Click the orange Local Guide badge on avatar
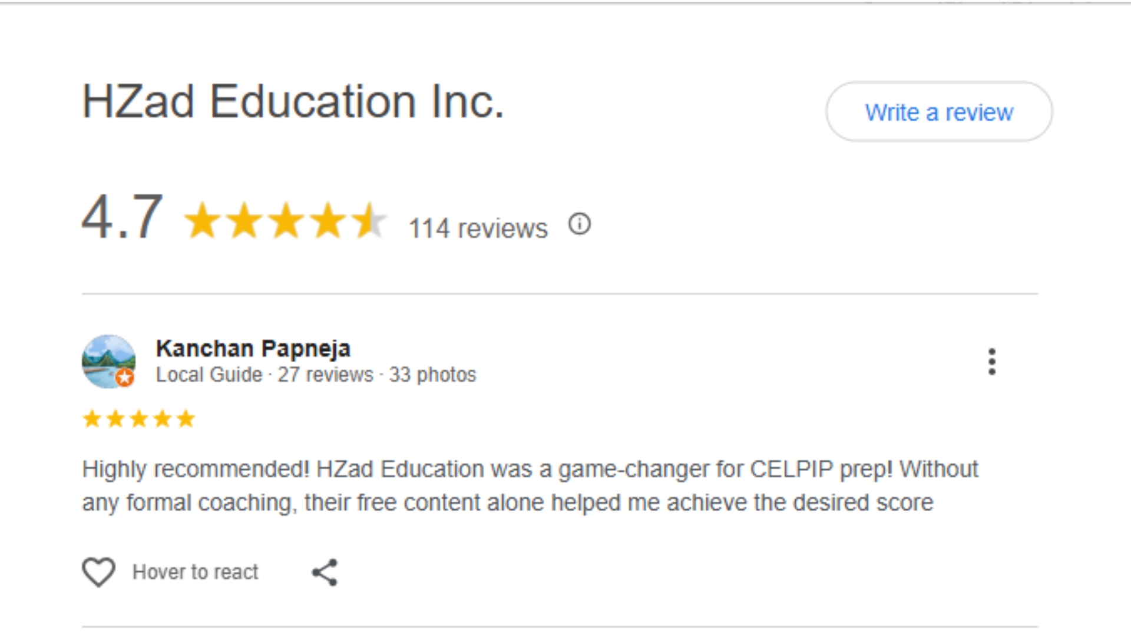The height and width of the screenshot is (636, 1131). tap(124, 377)
